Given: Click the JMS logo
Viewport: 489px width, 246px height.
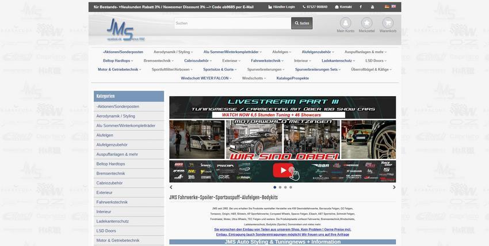Looking at the screenshot, I should pos(125,30).
